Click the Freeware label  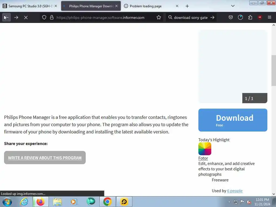[x=220, y=180]
